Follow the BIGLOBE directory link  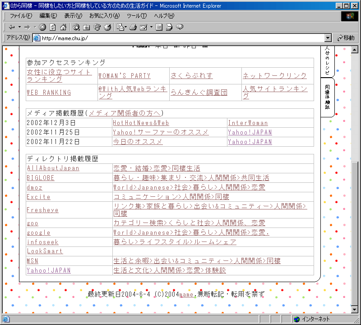point(41,178)
